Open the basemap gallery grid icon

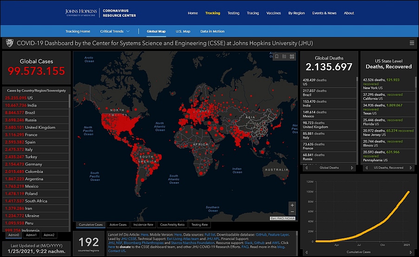(x=292, y=56)
